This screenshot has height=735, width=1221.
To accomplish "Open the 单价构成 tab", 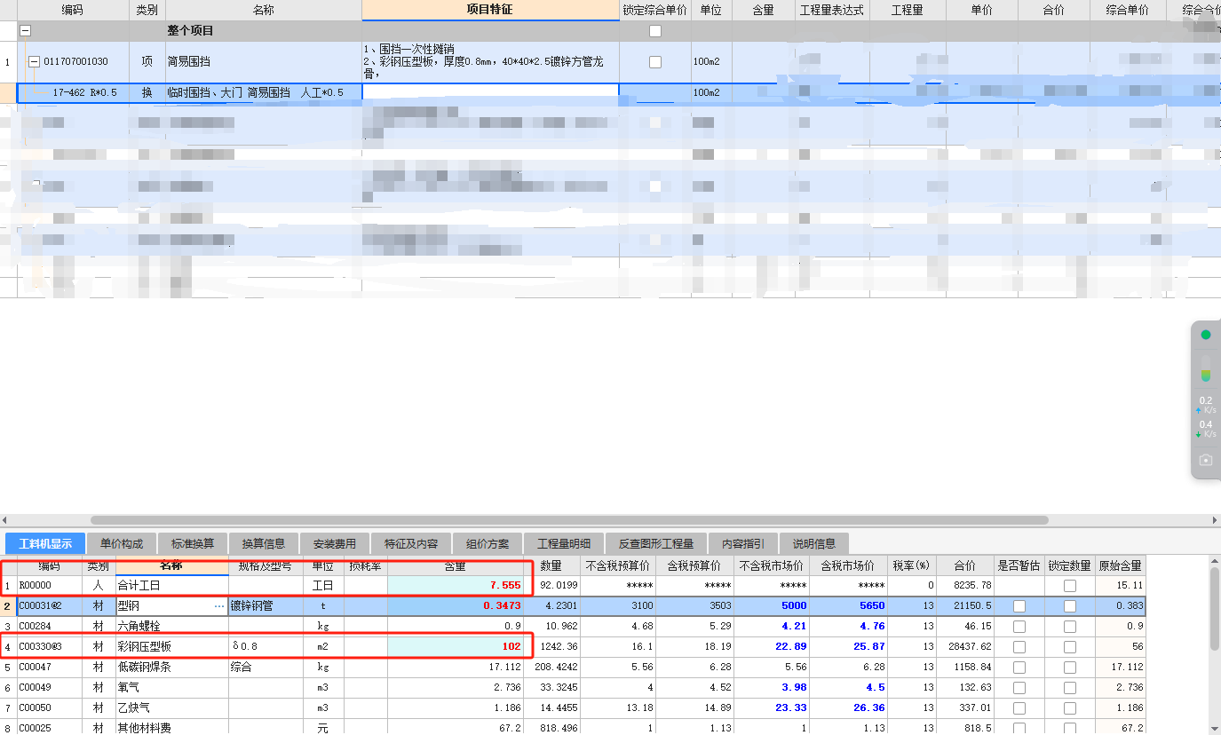I will [x=121, y=543].
